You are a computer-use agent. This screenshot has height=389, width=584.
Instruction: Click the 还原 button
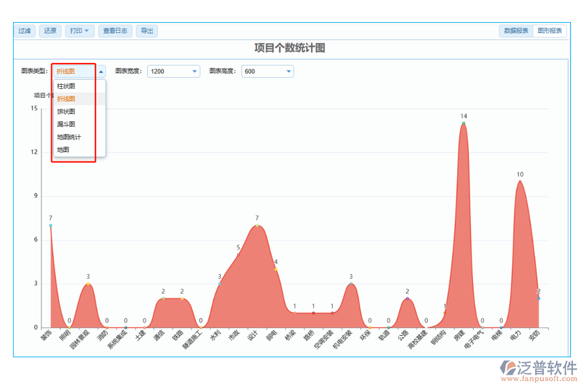coord(50,31)
